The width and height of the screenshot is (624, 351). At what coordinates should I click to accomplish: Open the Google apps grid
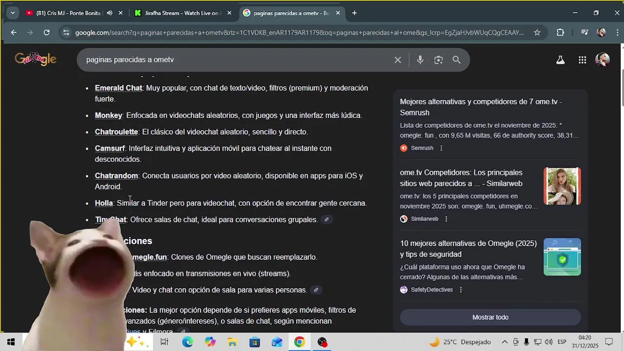582,60
